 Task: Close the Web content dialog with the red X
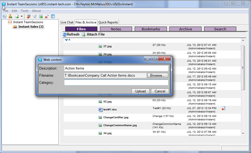[164, 58]
